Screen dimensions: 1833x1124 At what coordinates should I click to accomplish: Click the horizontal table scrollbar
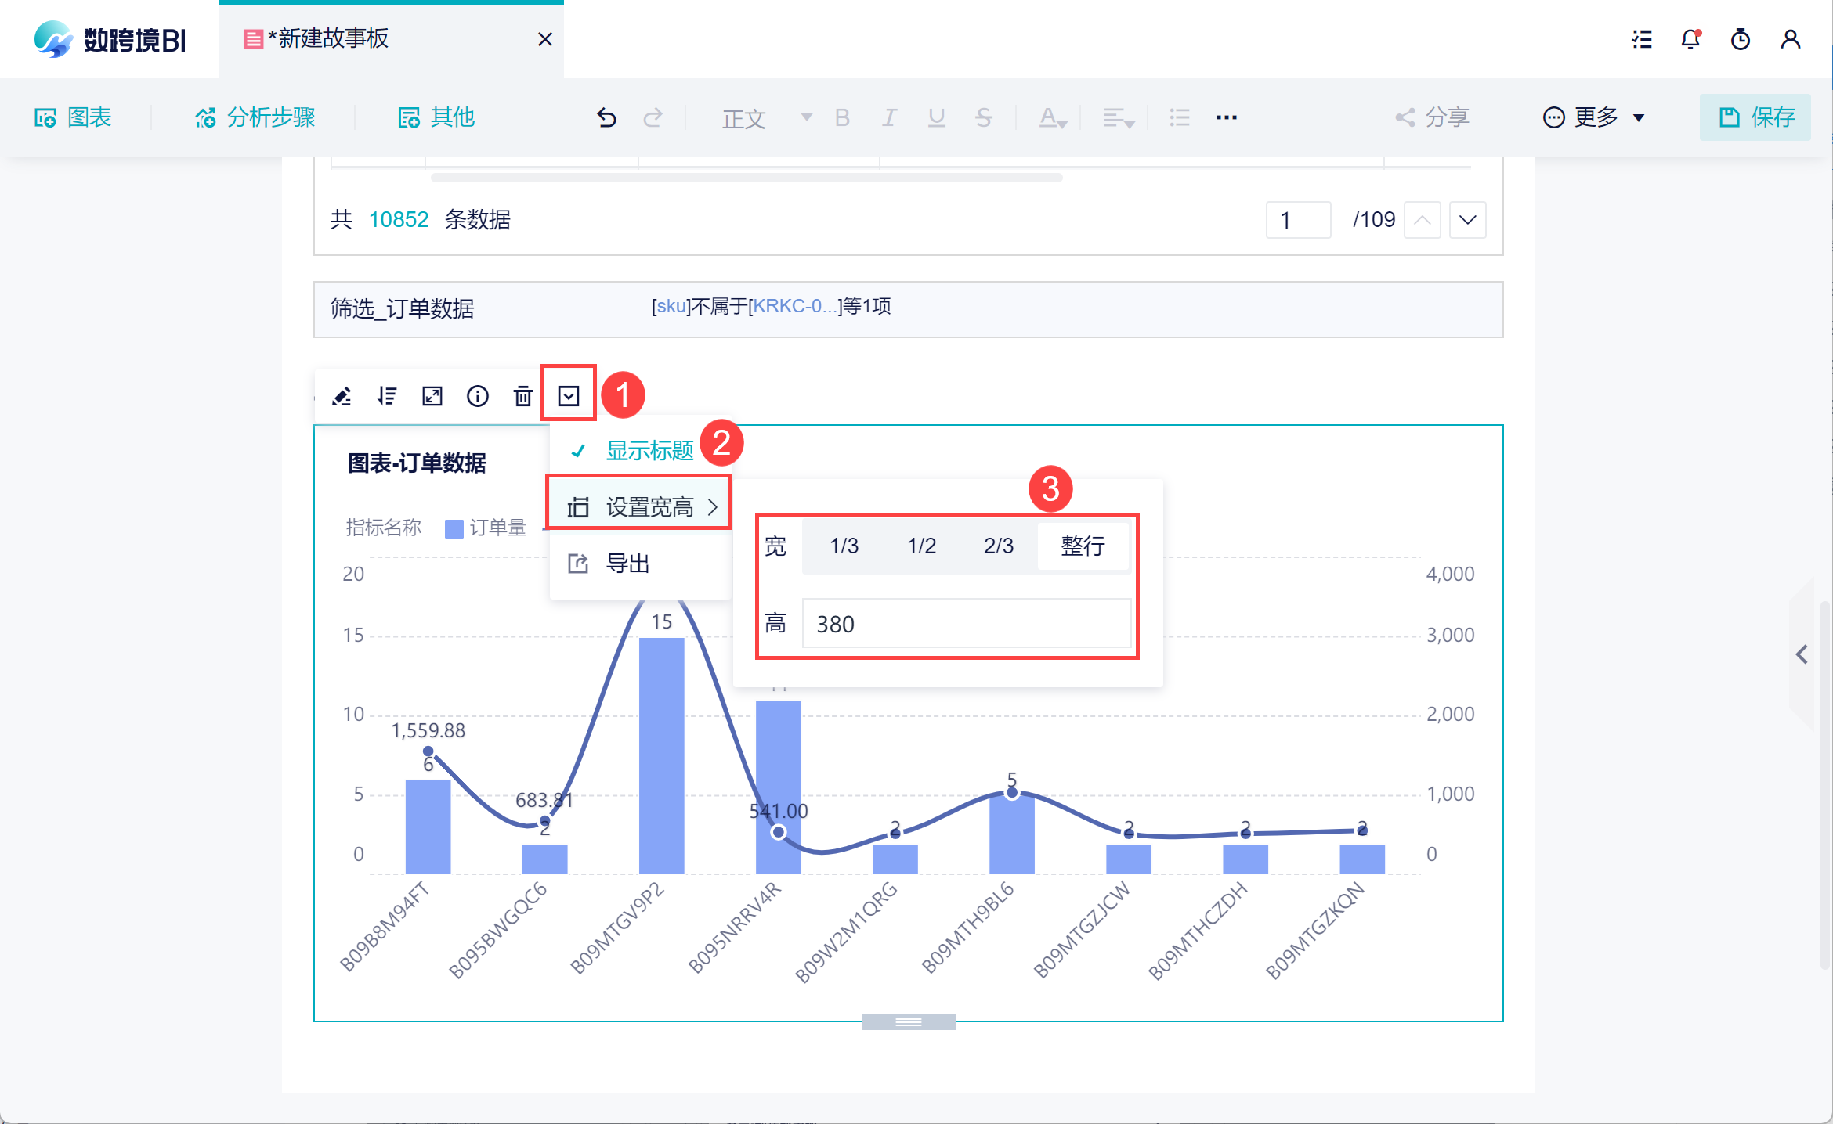point(746,178)
